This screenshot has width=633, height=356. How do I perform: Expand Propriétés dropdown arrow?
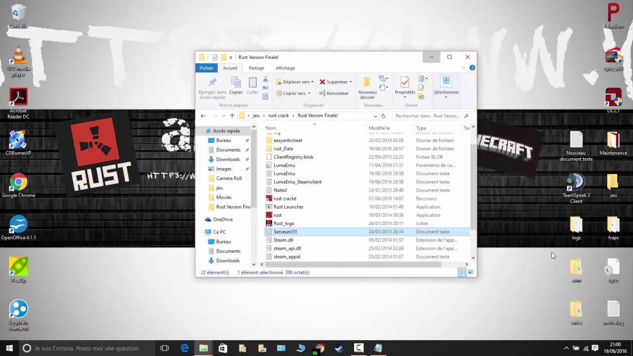tap(405, 97)
